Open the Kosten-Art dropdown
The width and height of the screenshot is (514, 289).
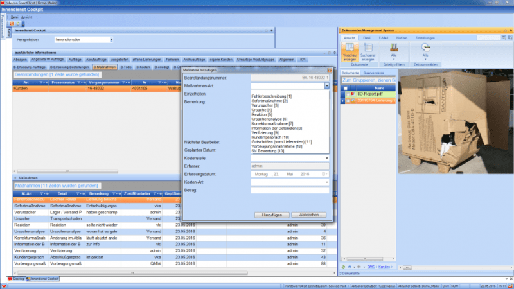(326, 182)
